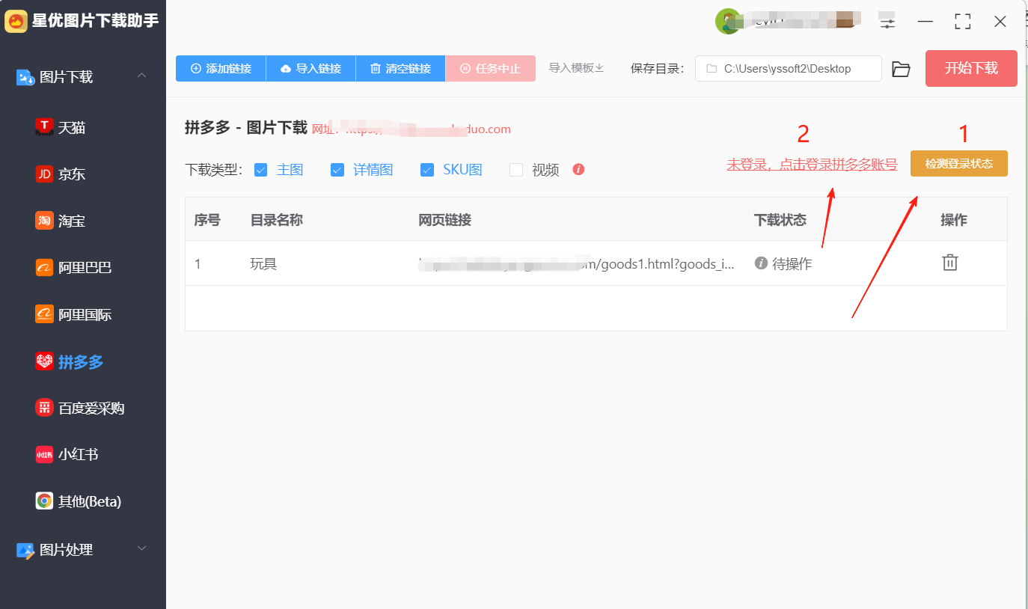Open the settings sliders icon
This screenshot has width=1028, height=609.
click(x=887, y=22)
